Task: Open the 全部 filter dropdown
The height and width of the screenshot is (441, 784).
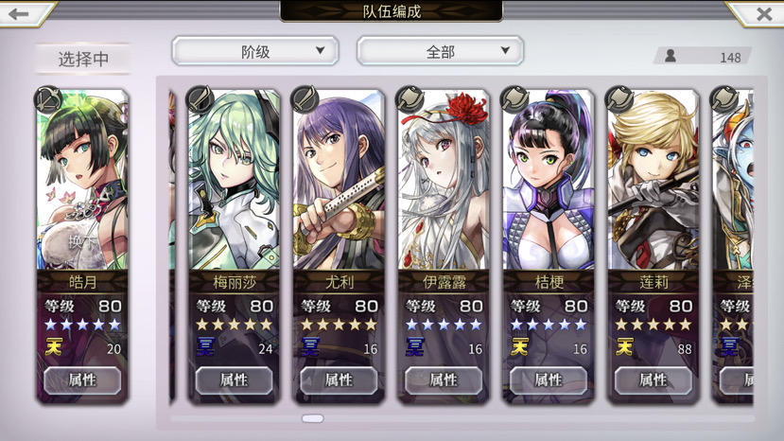Action: point(440,51)
